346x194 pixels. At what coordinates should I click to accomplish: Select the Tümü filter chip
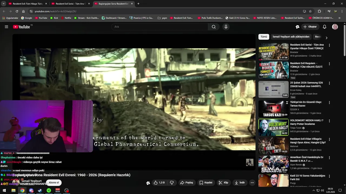[x=264, y=37]
